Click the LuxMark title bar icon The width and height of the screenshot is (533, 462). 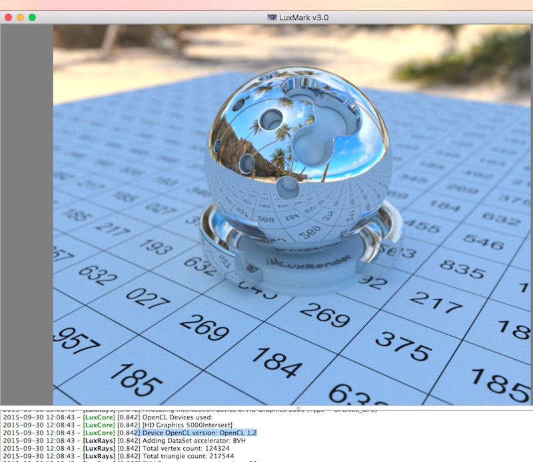pyautogui.click(x=272, y=17)
